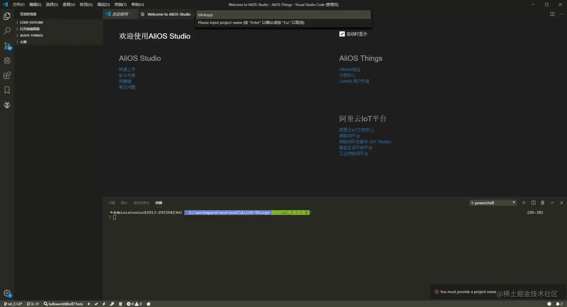Switch to the 调试控制台 panel tab

click(141, 203)
